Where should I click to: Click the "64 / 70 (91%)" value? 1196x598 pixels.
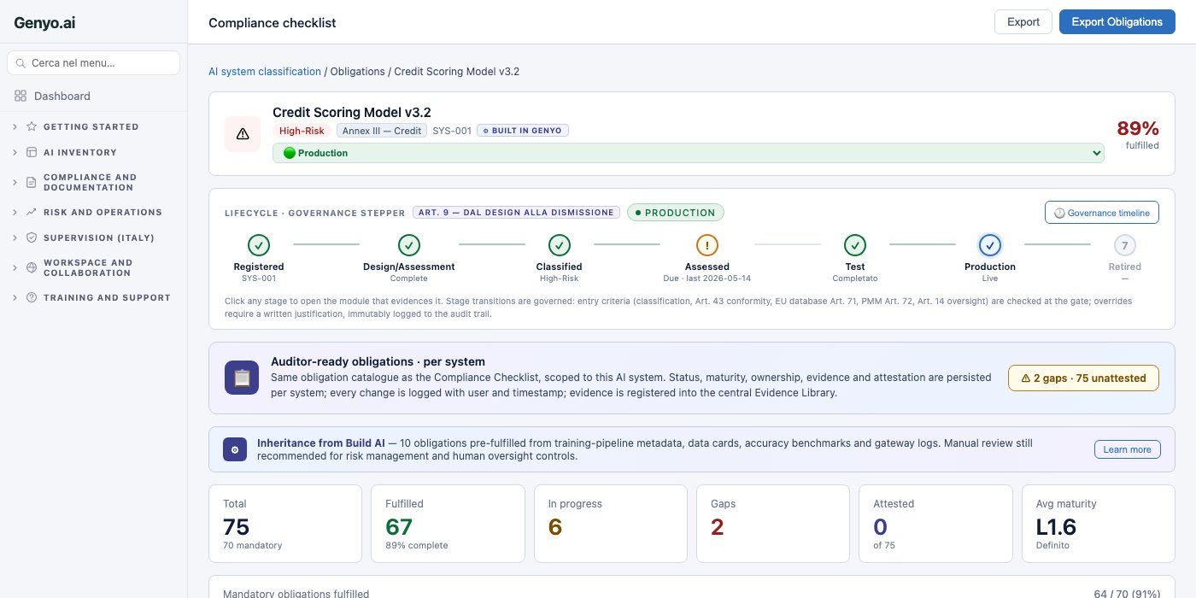(1127, 593)
